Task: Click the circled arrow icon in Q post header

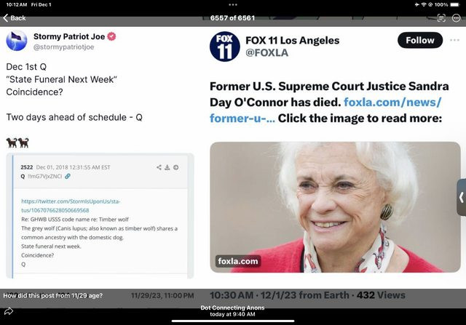Action: pos(176,167)
